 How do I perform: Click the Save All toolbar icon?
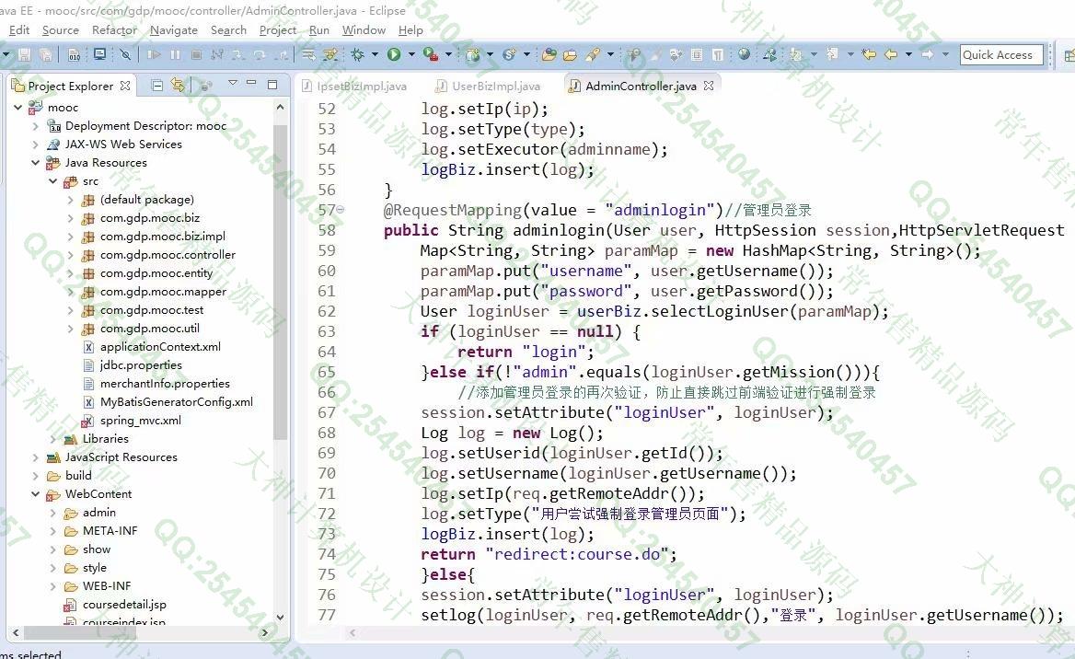click(46, 55)
